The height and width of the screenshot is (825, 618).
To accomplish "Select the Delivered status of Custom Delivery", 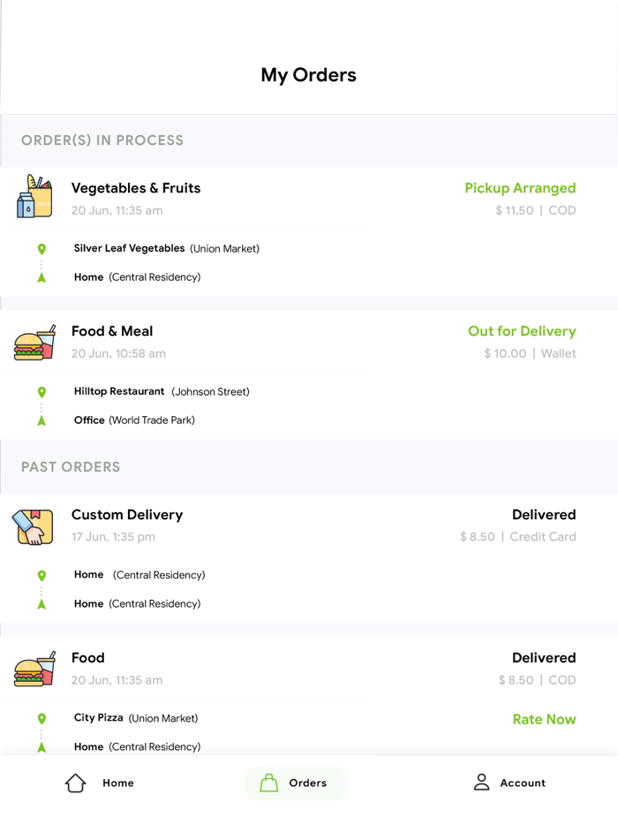I will [544, 515].
